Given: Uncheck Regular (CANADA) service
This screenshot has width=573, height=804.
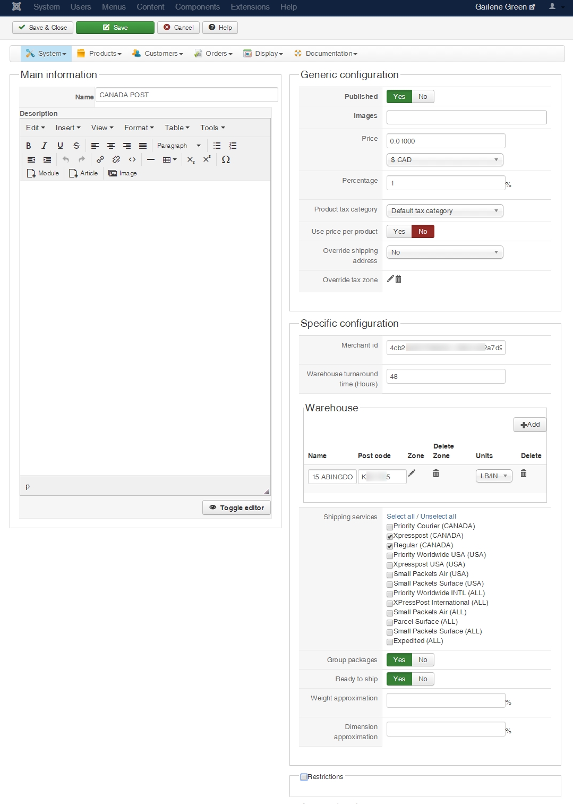Looking at the screenshot, I should pos(390,546).
